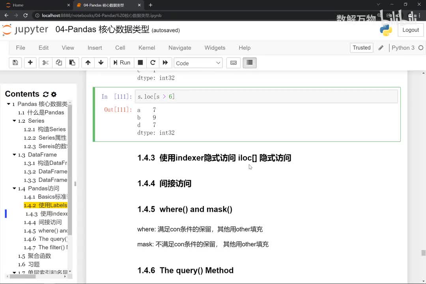Go to 1.5 聚合函数 section
The height and width of the screenshot is (284, 426).
[34, 256]
